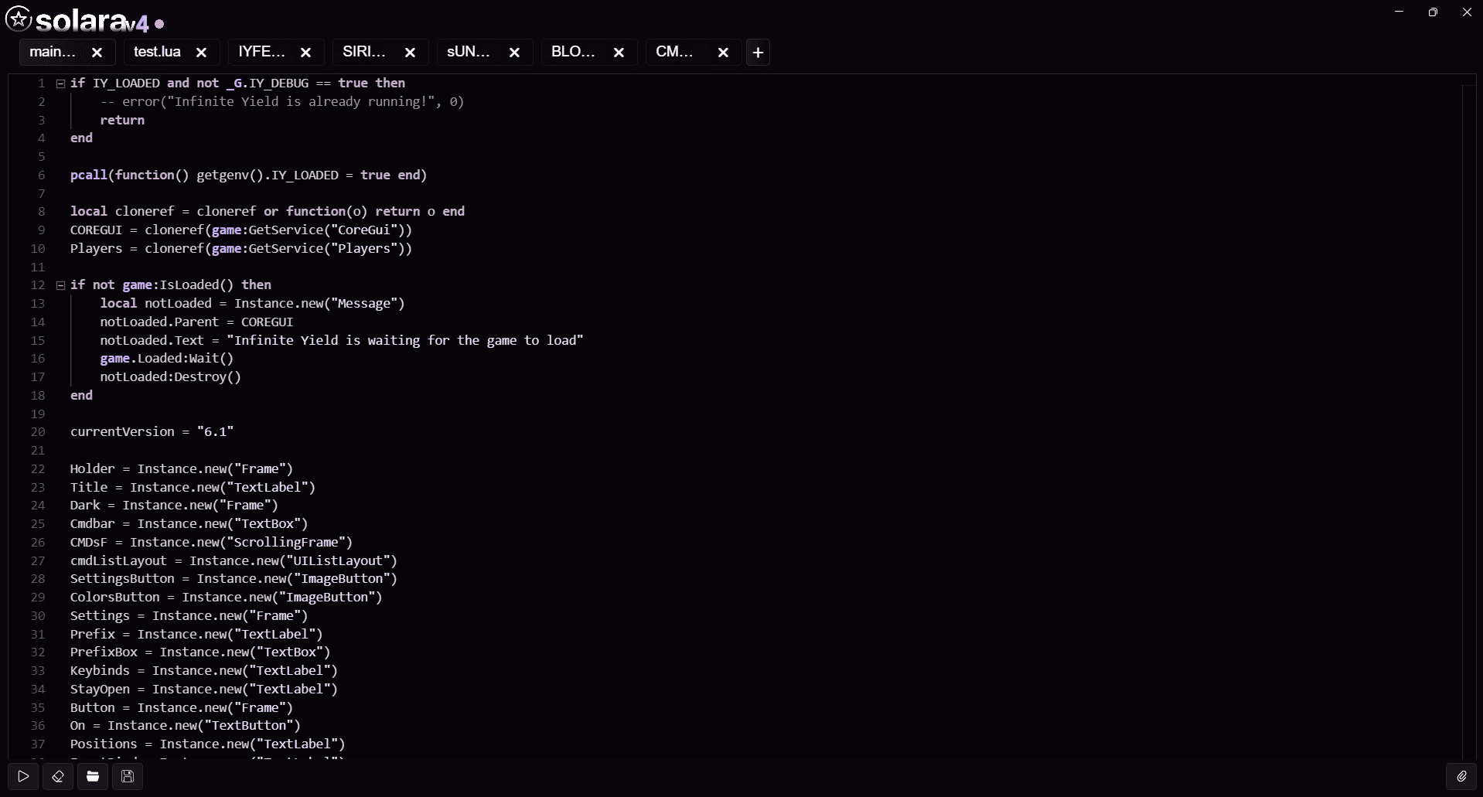Click the line ColorsButton = Instance.new("ImageButton")
Image resolution: width=1483 pixels, height=797 pixels.
click(x=226, y=598)
